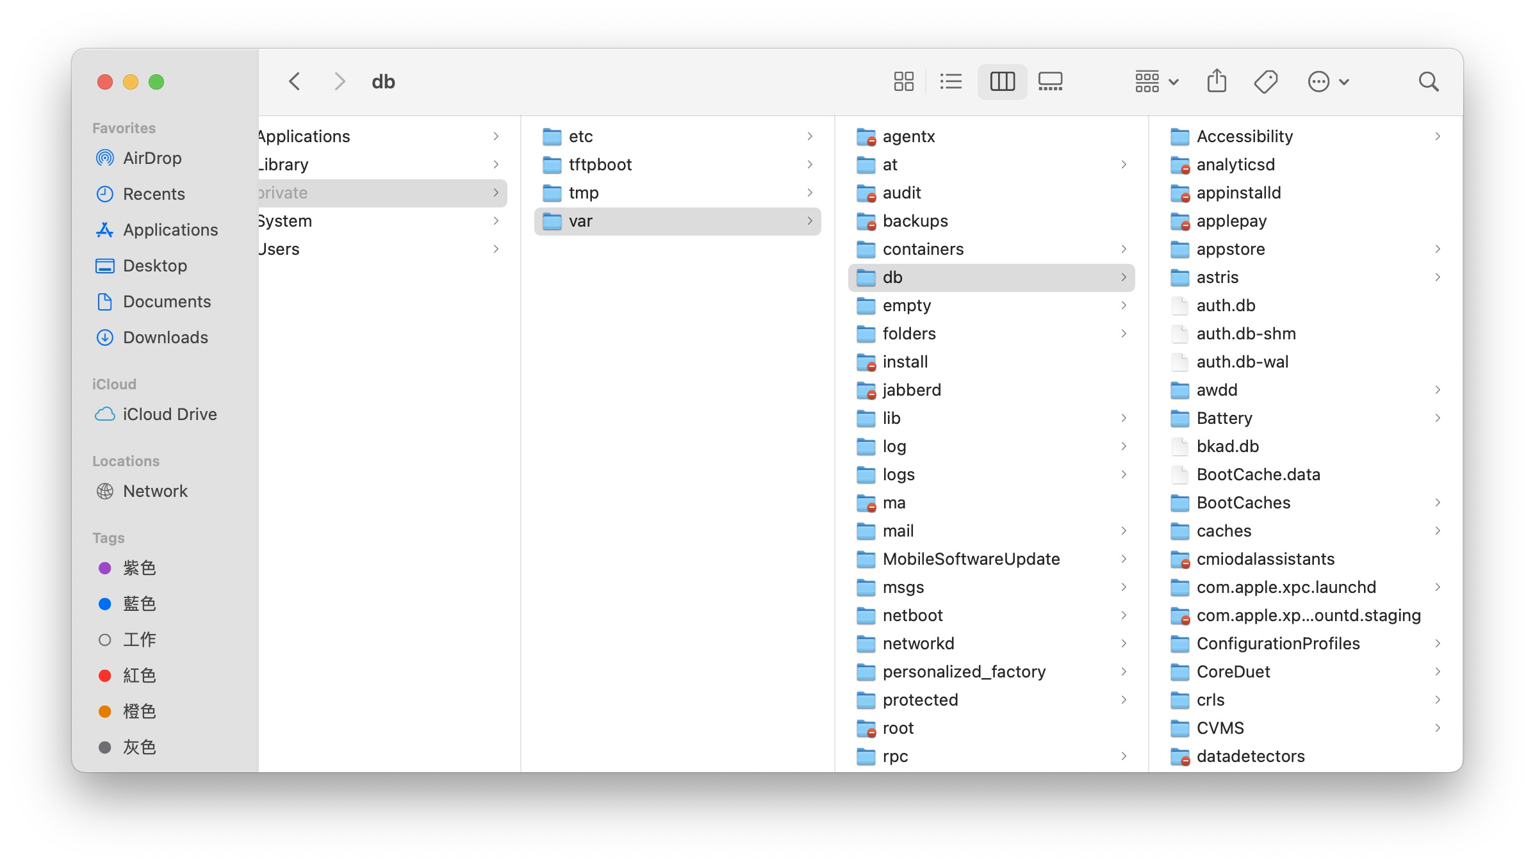Expand the containers folder chevron
Image resolution: width=1535 pixels, height=867 pixels.
tap(1124, 249)
